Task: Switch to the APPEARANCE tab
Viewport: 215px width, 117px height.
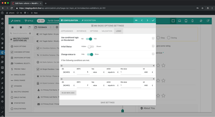Action: (67, 31)
